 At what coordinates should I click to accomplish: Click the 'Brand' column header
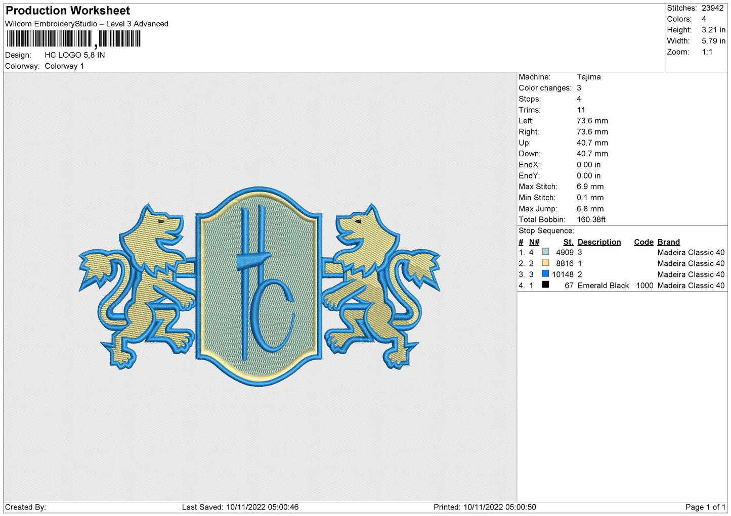pyautogui.click(x=669, y=242)
